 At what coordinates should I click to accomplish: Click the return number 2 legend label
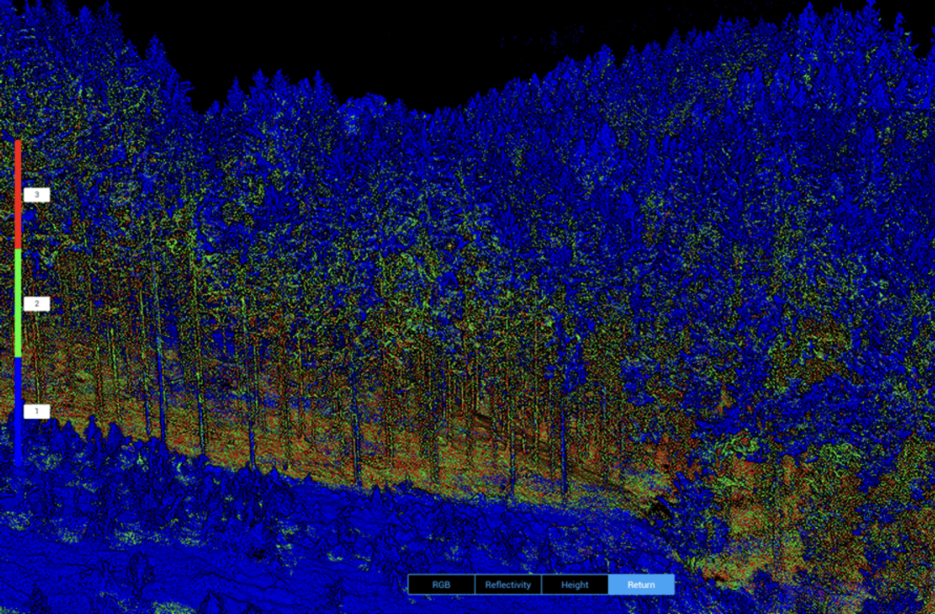[x=37, y=303]
